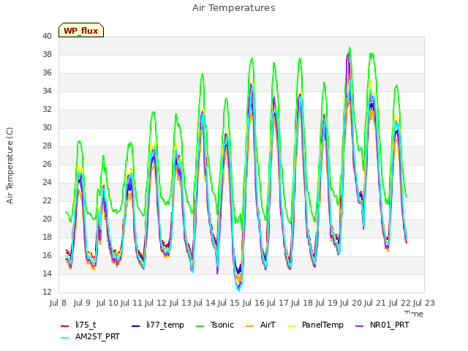
Task: Toggle the PanelTemp legend entry
Action: pyautogui.click(x=315, y=325)
